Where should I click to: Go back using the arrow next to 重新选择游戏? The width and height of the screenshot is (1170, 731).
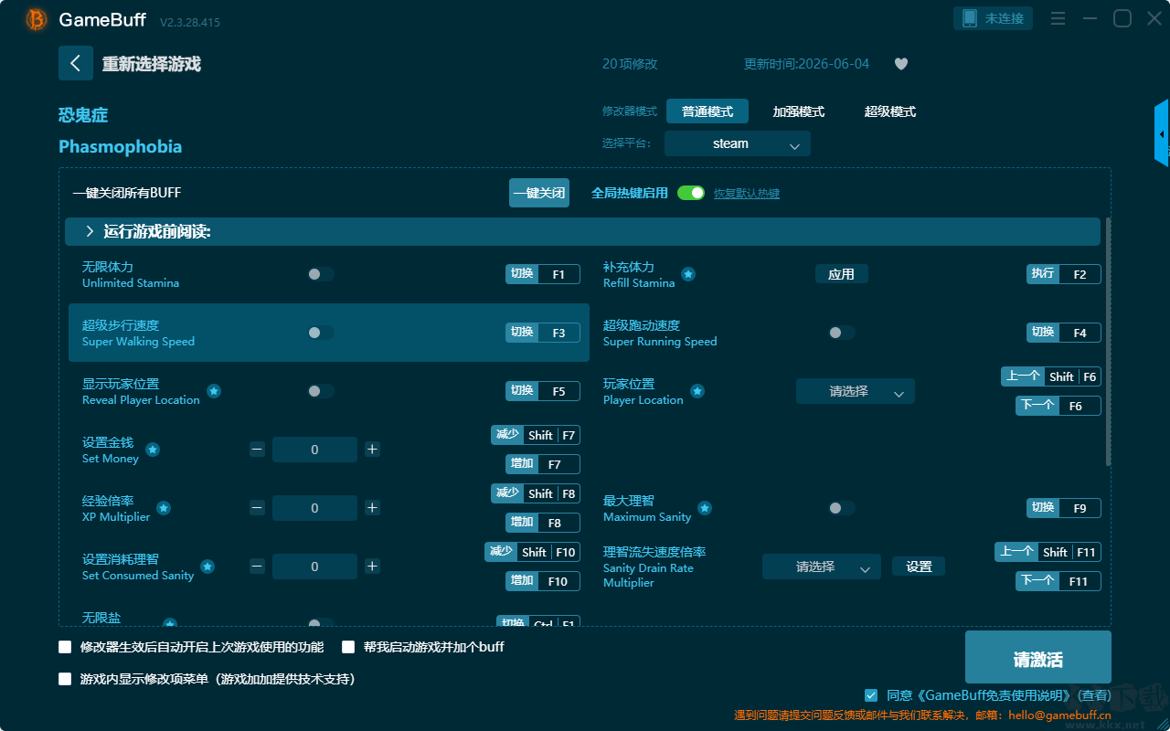tap(76, 63)
